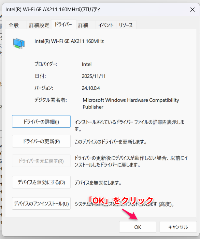
Task: Click the Microsoft Windows Hardware Compatibility Publisher text
Action: point(131,103)
